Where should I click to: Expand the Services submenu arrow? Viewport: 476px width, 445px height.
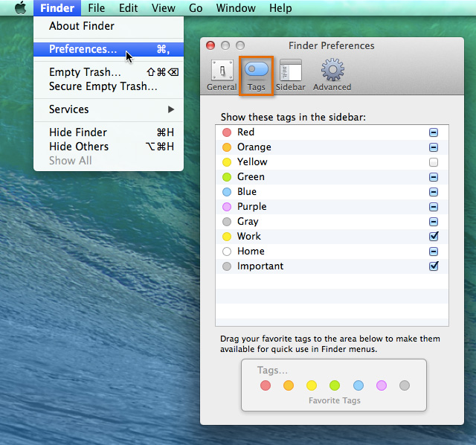coord(171,109)
